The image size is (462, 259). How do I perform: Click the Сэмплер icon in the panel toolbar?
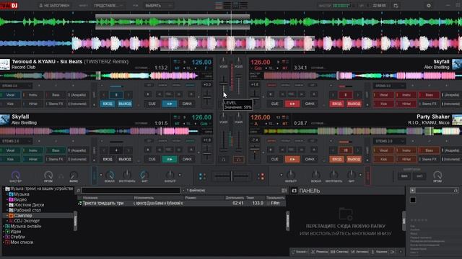tap(333, 252)
